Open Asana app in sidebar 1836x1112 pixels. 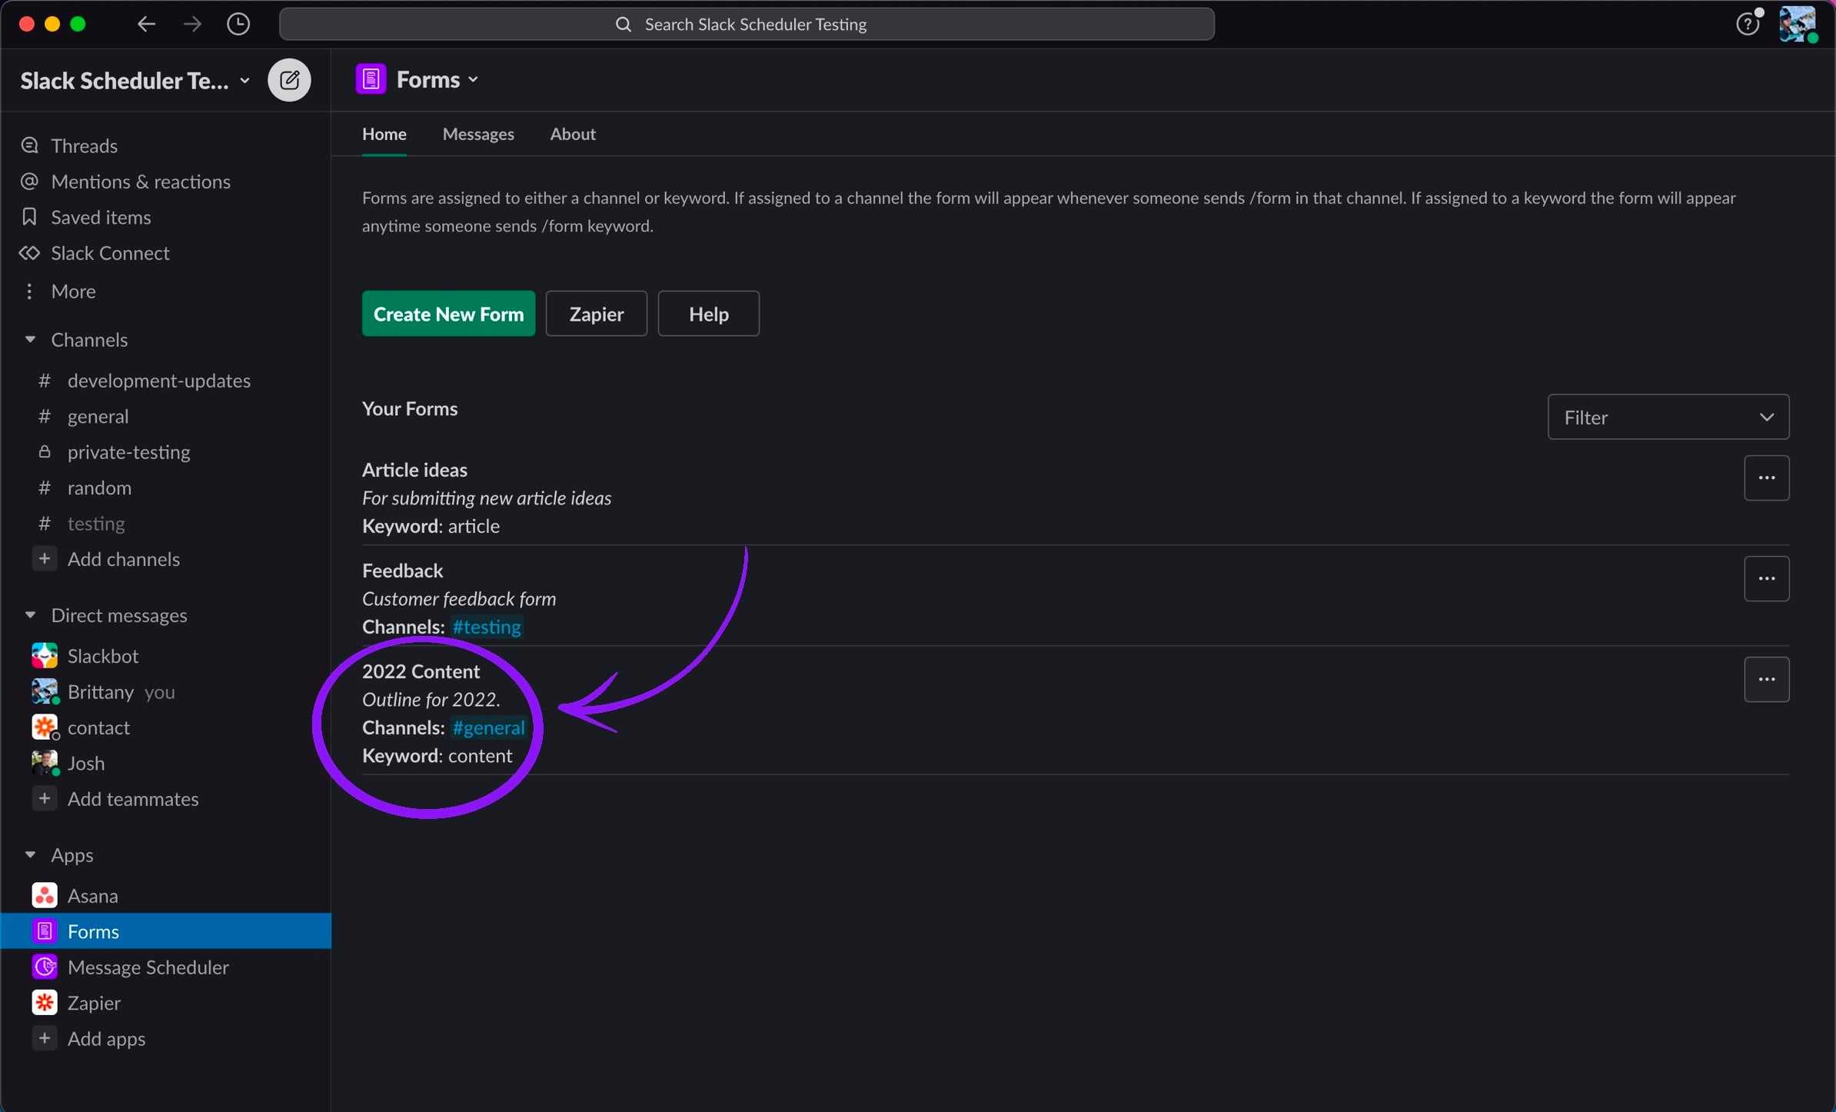(92, 896)
